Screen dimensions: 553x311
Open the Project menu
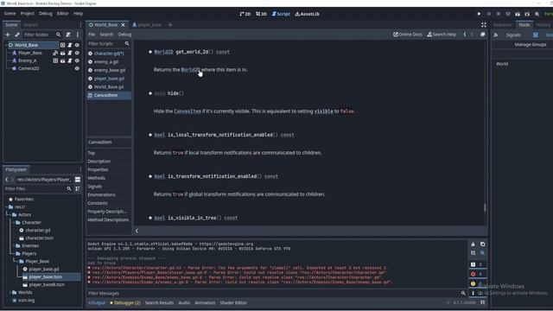[x=27, y=14]
